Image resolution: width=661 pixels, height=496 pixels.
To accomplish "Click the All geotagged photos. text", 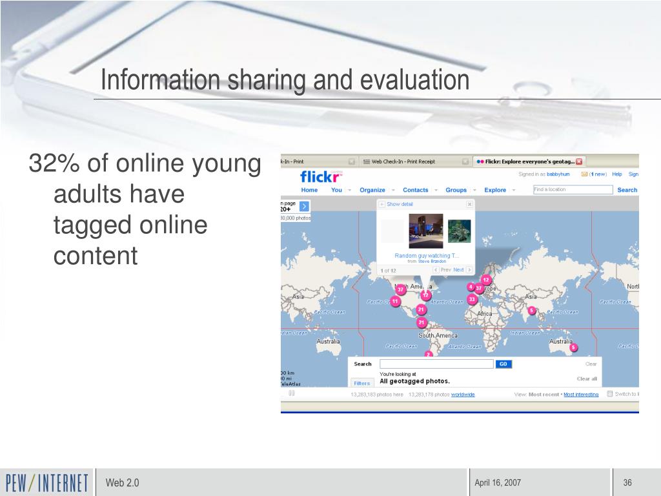I will (414, 381).
